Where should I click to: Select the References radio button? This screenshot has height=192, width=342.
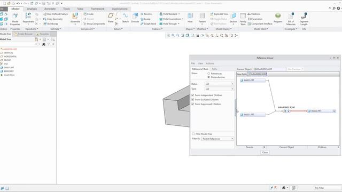click(209, 74)
